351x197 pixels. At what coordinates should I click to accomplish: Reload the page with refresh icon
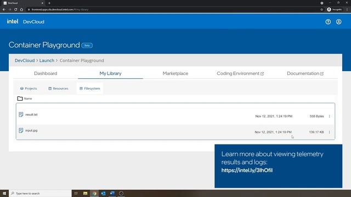tap(16, 9)
